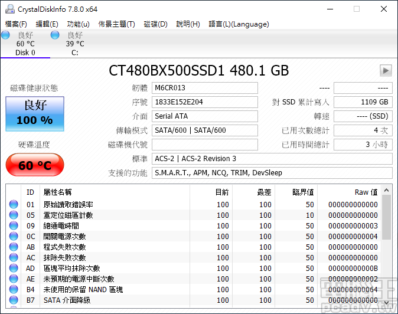
Task: Click status orb for attribute AE row
Action: 14,279
